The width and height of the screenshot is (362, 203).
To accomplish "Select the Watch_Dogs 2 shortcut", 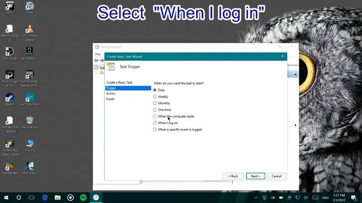I will pos(10,33).
